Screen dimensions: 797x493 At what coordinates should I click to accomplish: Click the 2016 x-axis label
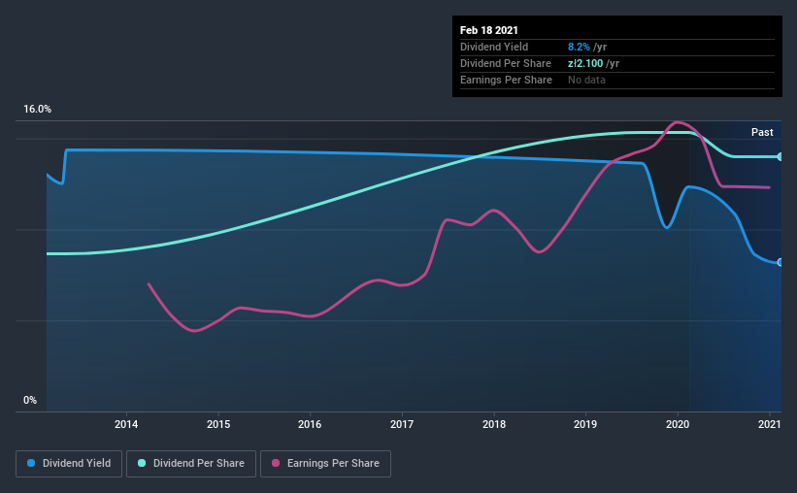310,424
